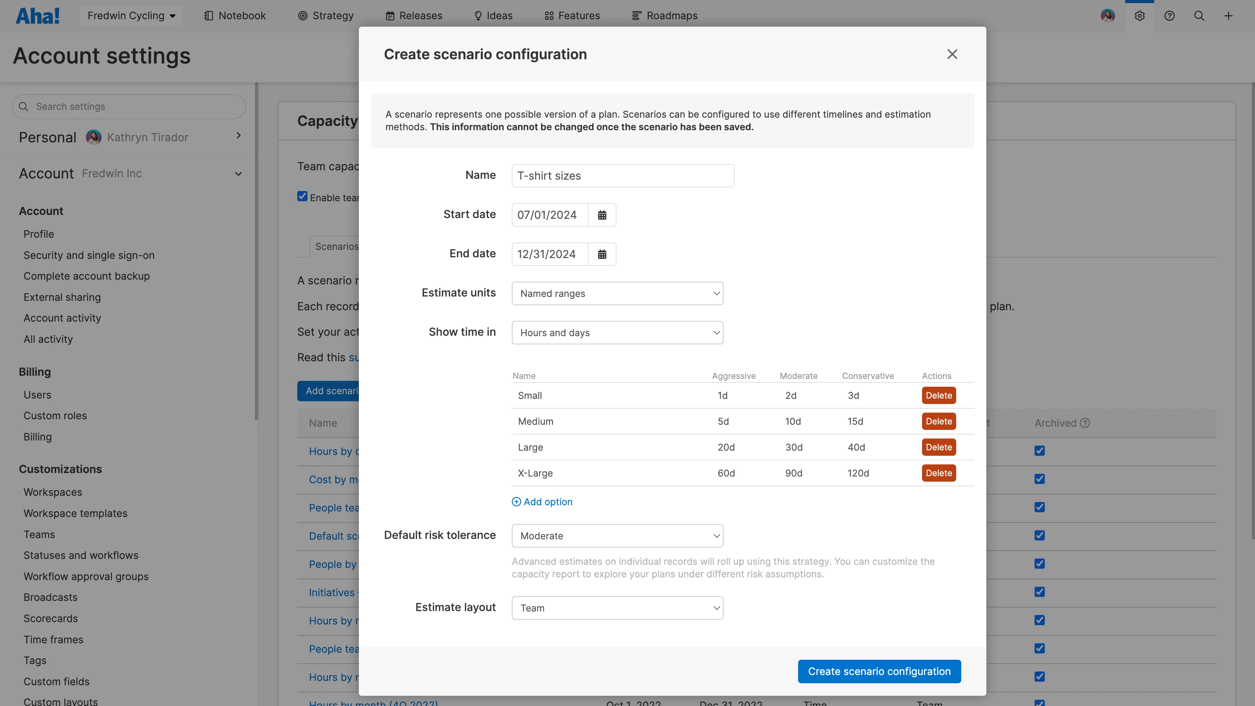The image size is (1255, 706).
Task: Open the Estimate units dropdown
Action: click(x=617, y=293)
